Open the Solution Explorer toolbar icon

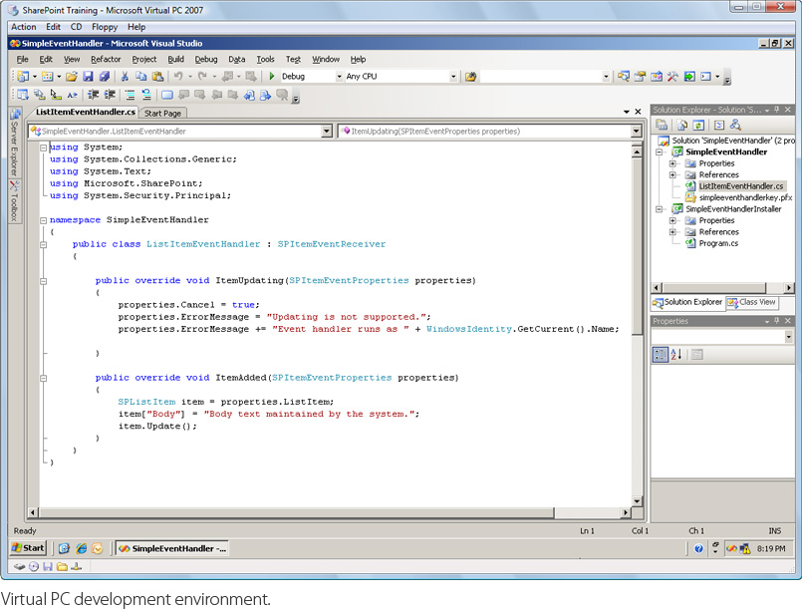(x=624, y=77)
